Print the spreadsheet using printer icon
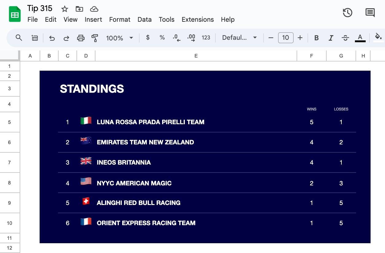Viewport: 385px width, 253px height. (x=81, y=38)
